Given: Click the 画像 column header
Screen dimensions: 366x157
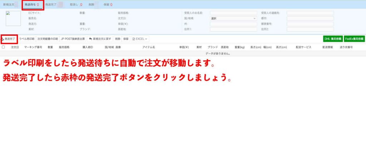Looking at the screenshot, I should pyautogui.click(x=118, y=47).
